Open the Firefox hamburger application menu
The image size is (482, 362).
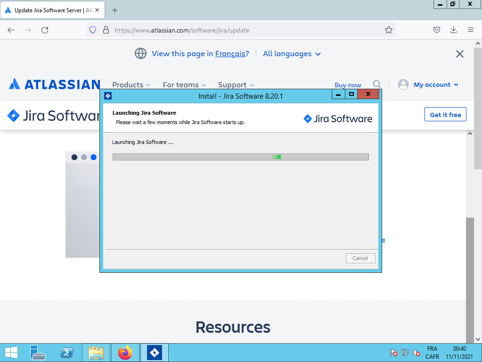point(470,30)
